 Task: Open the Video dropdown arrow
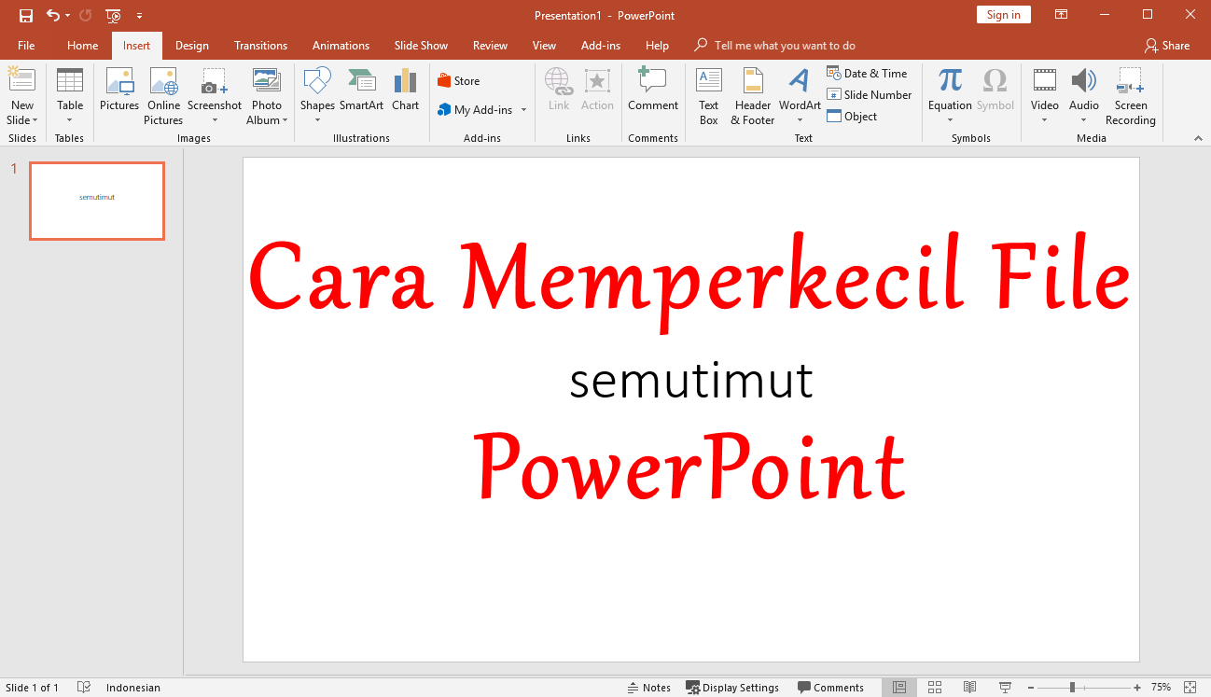[x=1045, y=120]
